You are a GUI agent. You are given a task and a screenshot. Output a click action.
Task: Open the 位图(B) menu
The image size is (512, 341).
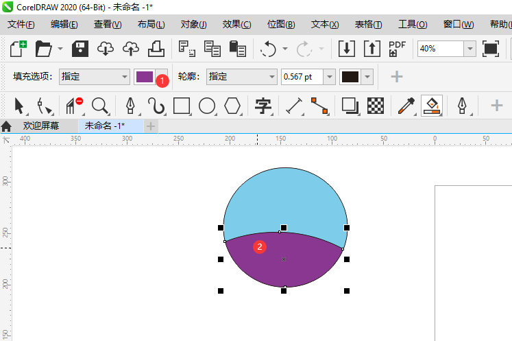(281, 25)
